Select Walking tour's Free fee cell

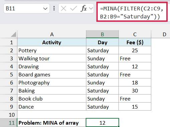(135, 58)
